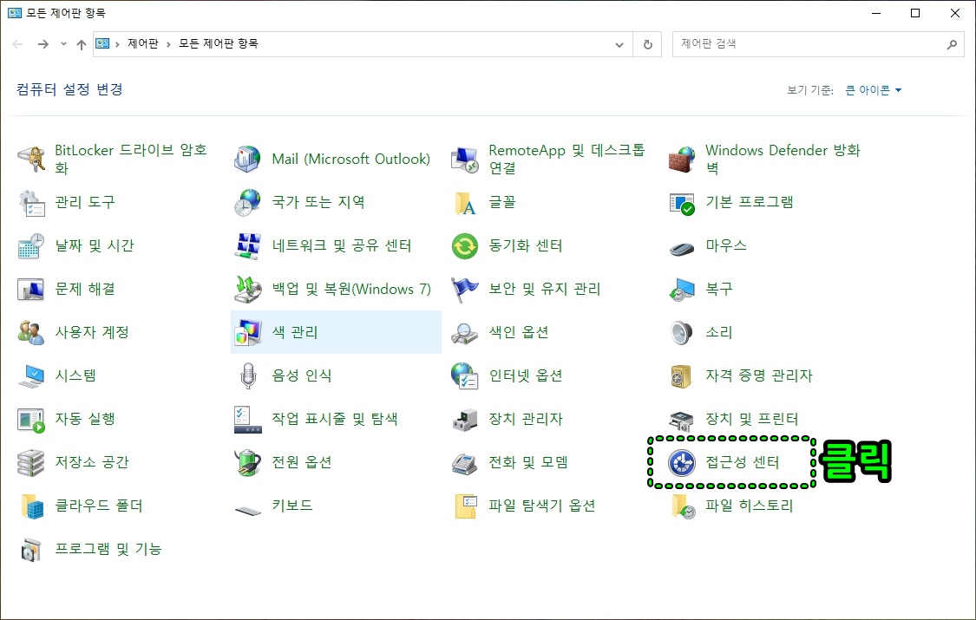Expand the address bar history dropdown
This screenshot has width=976, height=620.
[618, 44]
